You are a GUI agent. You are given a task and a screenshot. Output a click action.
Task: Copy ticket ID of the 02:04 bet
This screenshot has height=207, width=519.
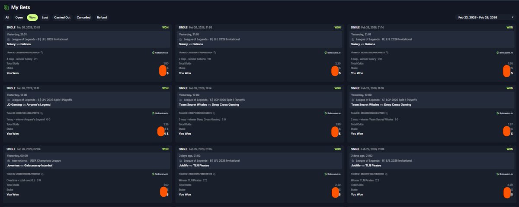[x=42, y=174]
